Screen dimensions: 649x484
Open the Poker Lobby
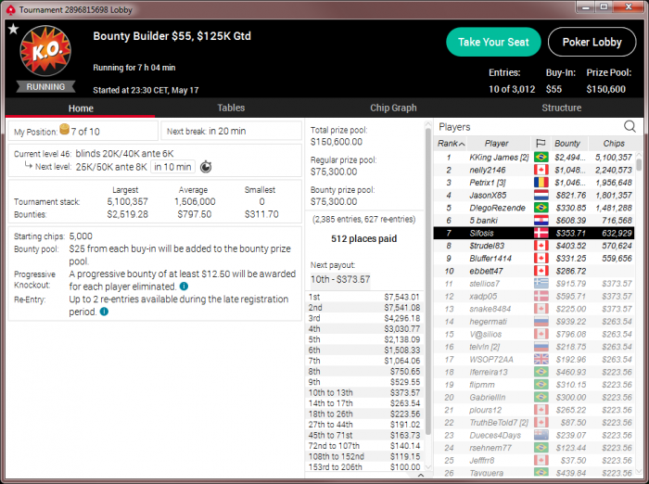(592, 42)
